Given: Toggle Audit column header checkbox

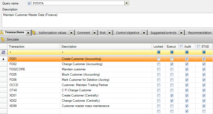Looking at the screenshot, I should (181, 47).
